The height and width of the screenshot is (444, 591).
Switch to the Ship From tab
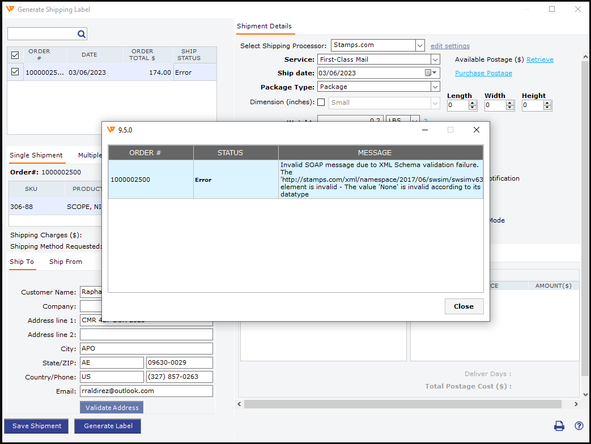click(65, 262)
